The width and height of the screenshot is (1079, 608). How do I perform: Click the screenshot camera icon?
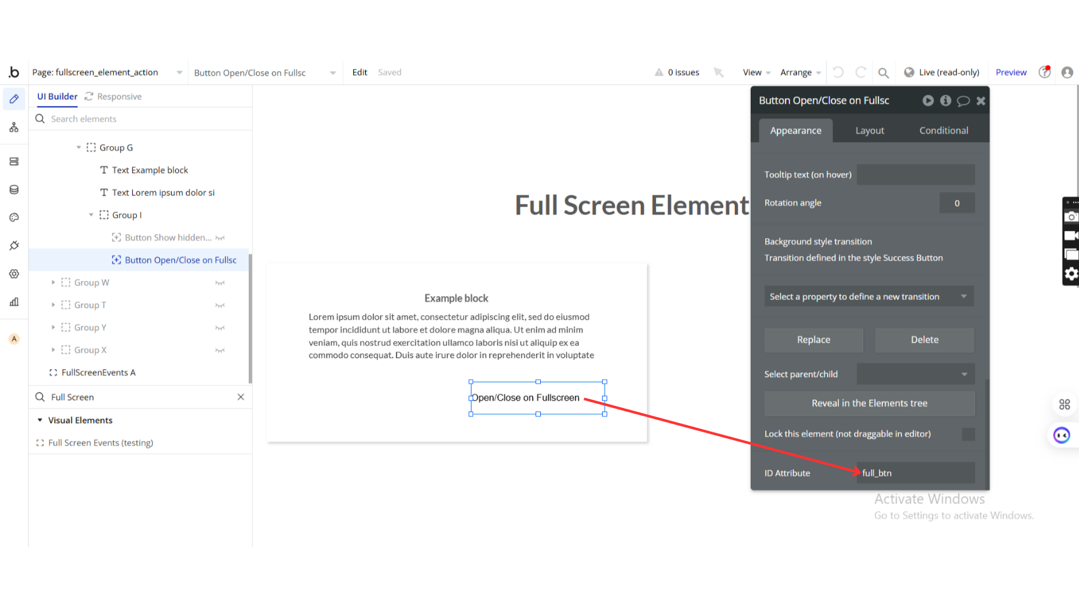(x=1071, y=216)
